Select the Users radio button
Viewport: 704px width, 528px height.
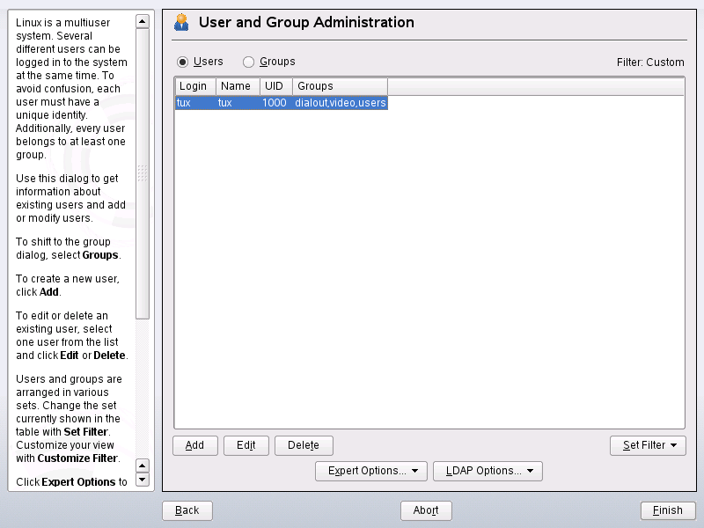point(183,62)
